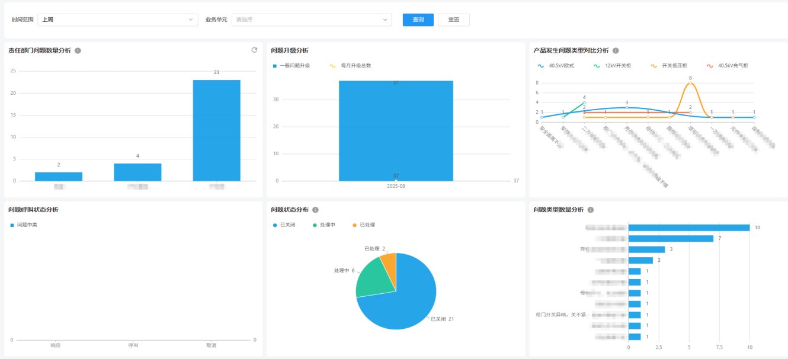Hide 已关闭 series in pie legend
Screen dimensions: 788x359
284,225
